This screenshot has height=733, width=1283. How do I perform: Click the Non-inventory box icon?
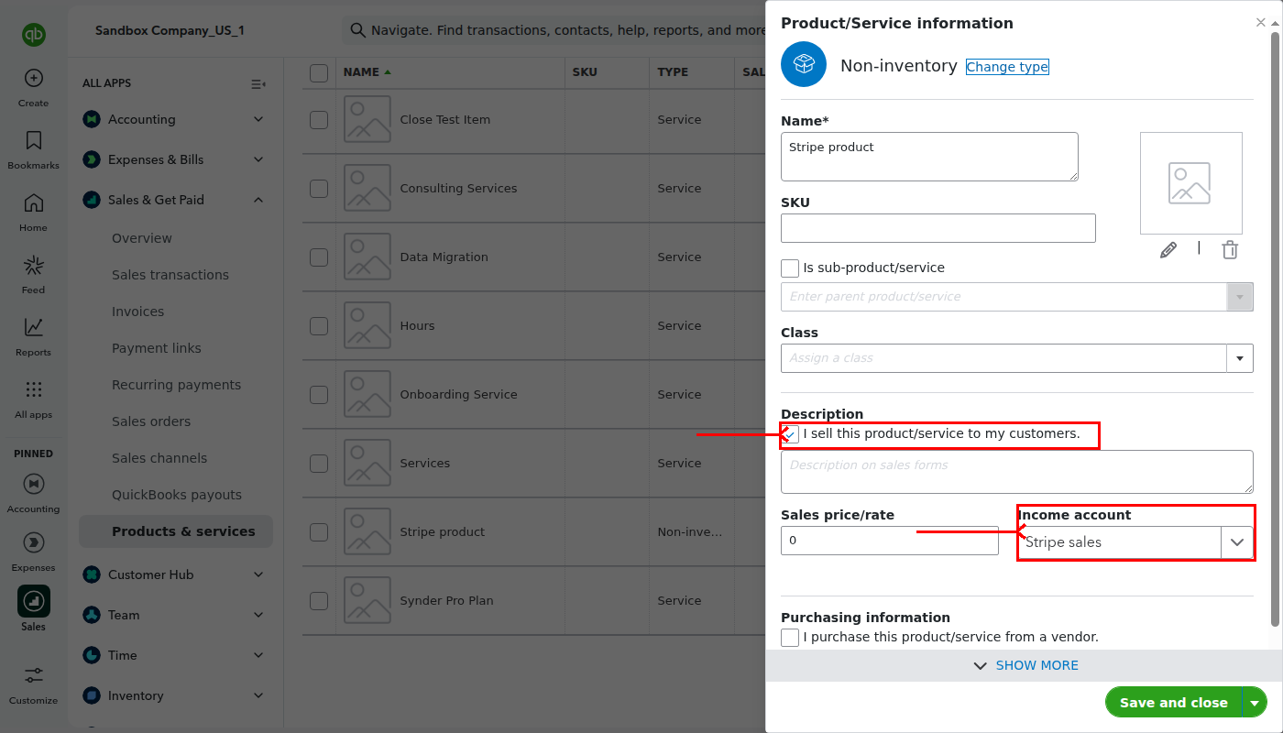click(804, 64)
